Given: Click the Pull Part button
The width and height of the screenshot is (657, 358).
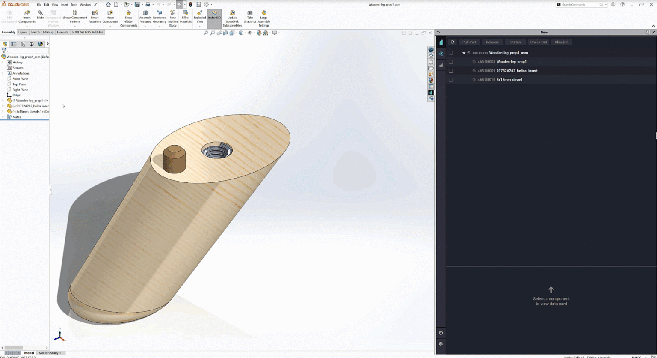Looking at the screenshot, I should (x=469, y=42).
